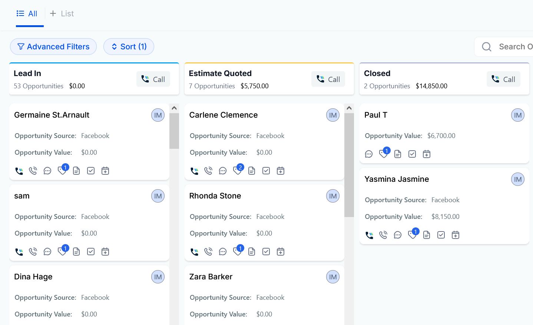The image size is (533, 325).
Task: Open notes icon on Rhonda Stone card
Action: tap(252, 252)
